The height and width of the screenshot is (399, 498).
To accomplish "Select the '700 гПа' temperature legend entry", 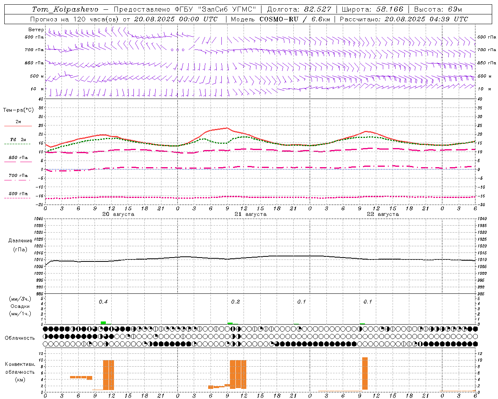I will (18, 176).
